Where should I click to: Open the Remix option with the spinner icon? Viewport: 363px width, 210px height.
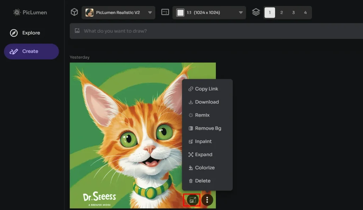[x=202, y=115]
